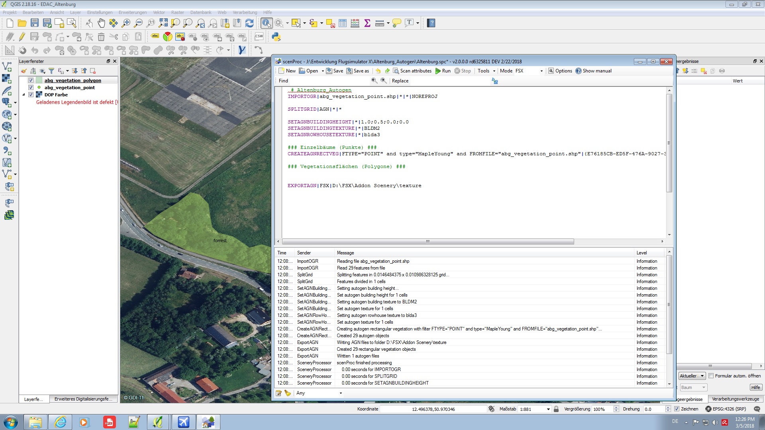
Task: Open the select features tool dropdown arrow
Action: [304, 23]
